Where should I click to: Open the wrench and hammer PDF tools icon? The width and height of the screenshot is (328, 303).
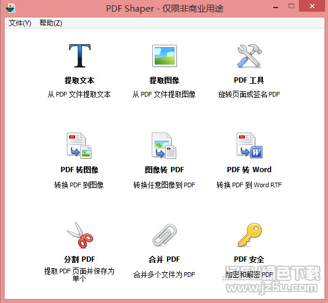[249, 56]
